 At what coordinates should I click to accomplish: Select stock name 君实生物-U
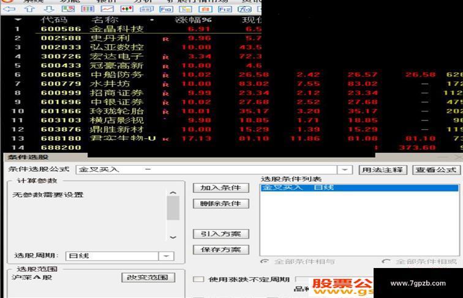coord(123,138)
